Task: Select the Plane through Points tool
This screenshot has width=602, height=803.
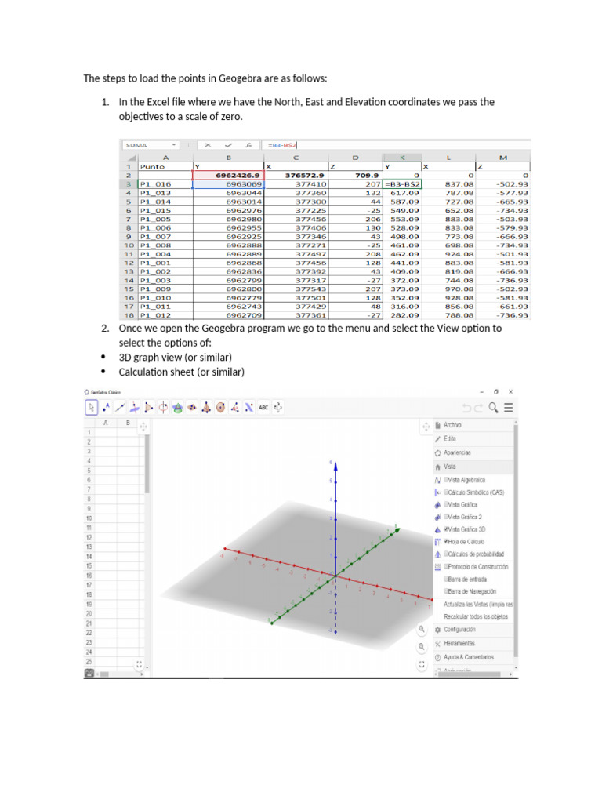Action: click(191, 407)
